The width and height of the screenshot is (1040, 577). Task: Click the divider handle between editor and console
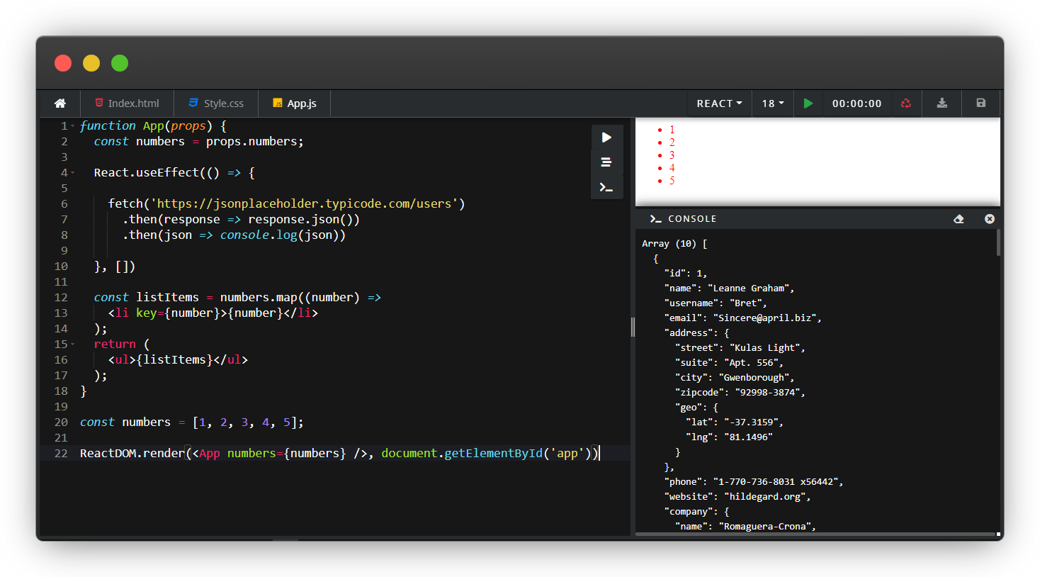633,327
